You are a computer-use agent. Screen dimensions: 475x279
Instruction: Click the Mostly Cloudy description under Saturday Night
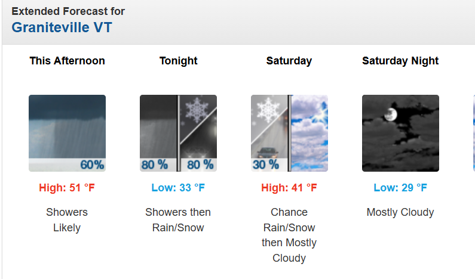coord(400,212)
